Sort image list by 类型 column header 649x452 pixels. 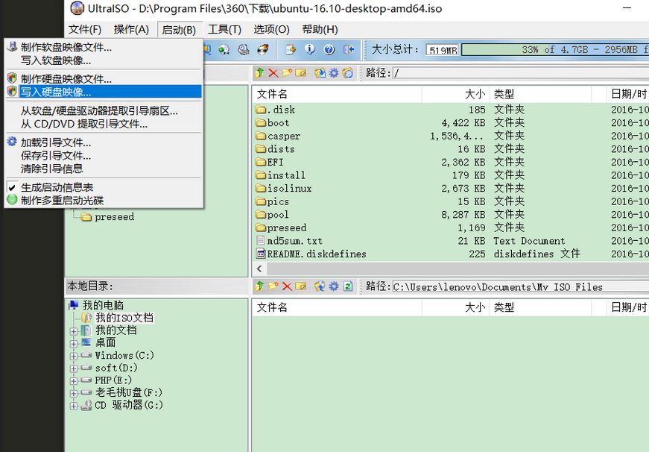540,94
